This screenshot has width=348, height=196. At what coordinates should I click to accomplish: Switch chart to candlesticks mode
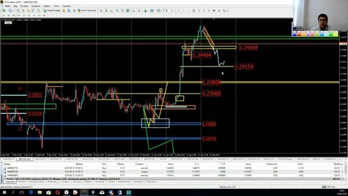coord(106,10)
